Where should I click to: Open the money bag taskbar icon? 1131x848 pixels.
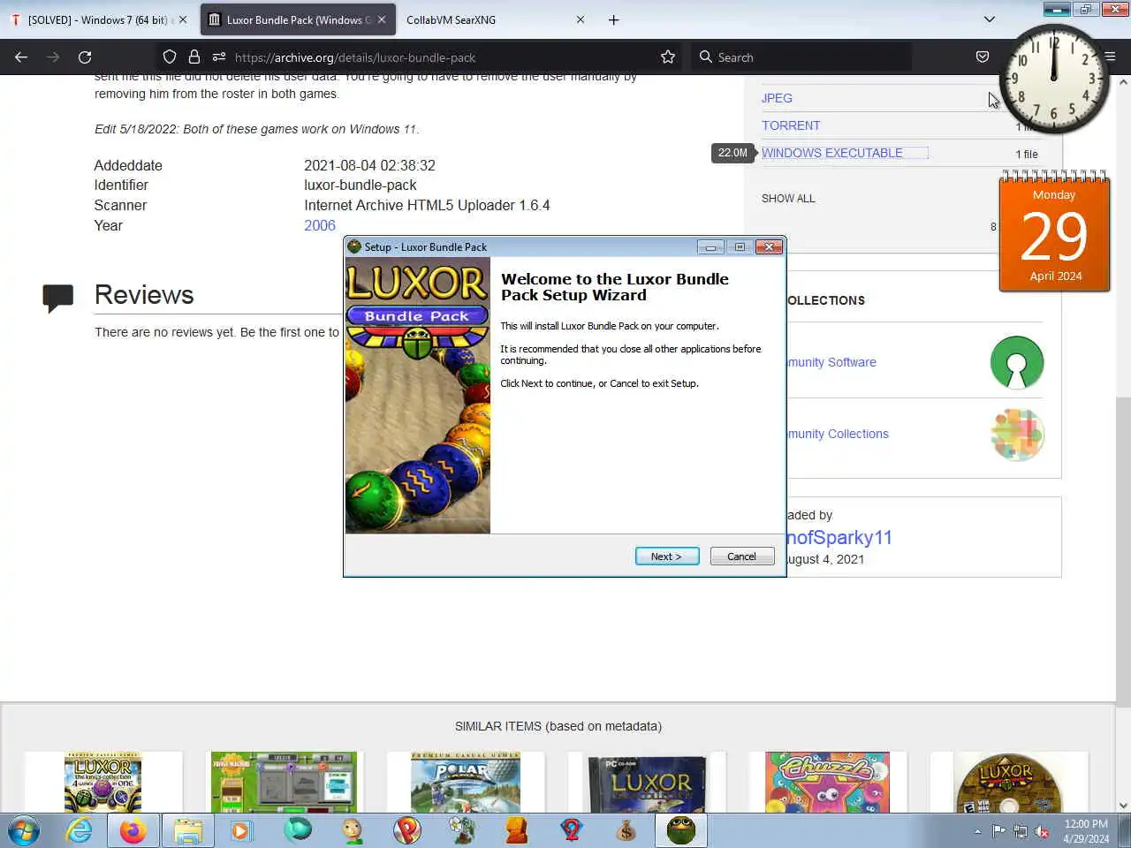[626, 830]
